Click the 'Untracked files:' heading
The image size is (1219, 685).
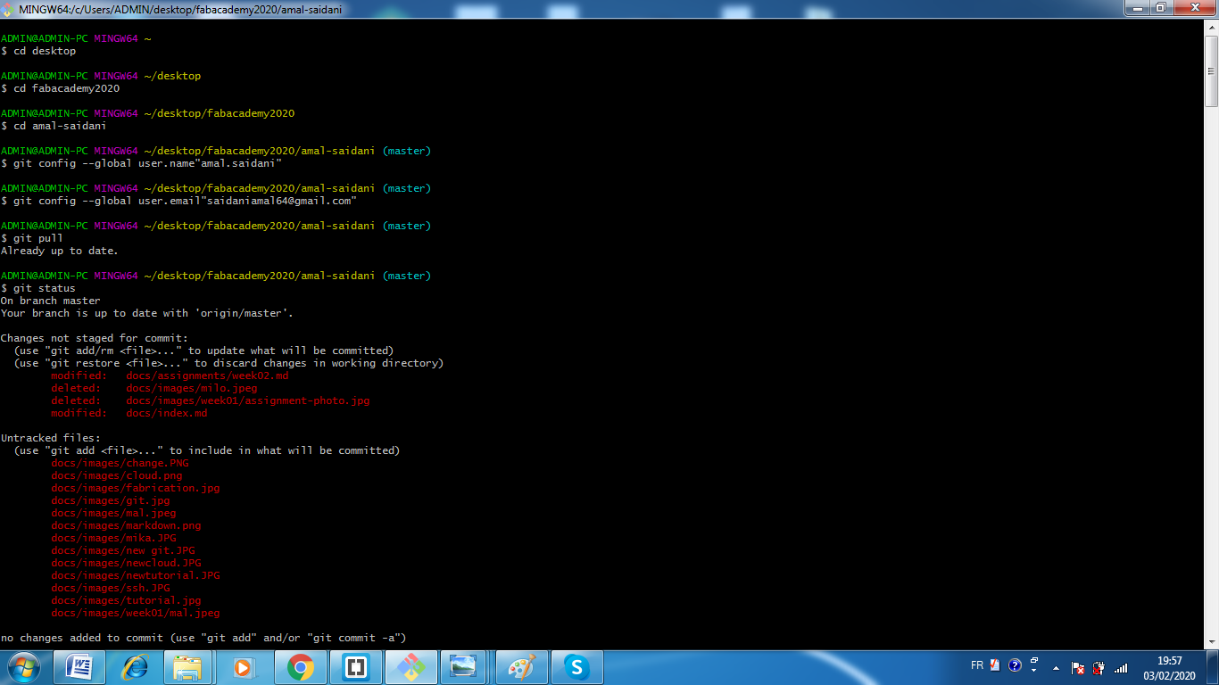click(x=51, y=438)
